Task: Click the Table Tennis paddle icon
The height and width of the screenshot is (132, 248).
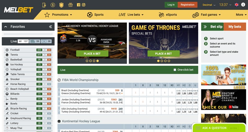Action: (7, 74)
